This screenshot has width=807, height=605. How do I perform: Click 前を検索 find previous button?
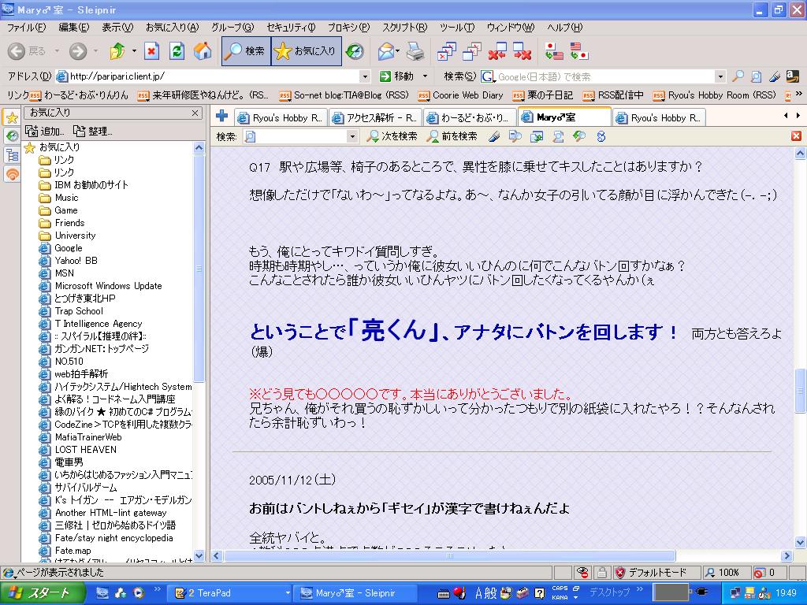tap(452, 136)
